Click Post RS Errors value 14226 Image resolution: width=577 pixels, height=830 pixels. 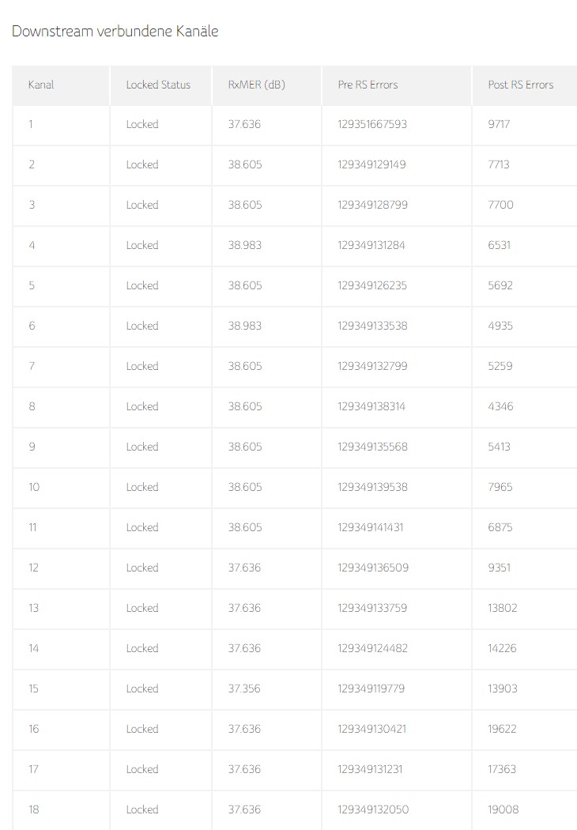pos(503,648)
